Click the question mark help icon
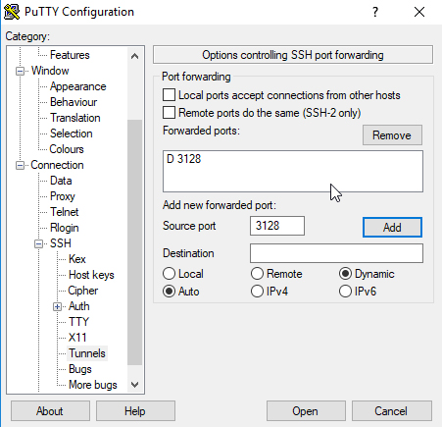 coord(375,12)
